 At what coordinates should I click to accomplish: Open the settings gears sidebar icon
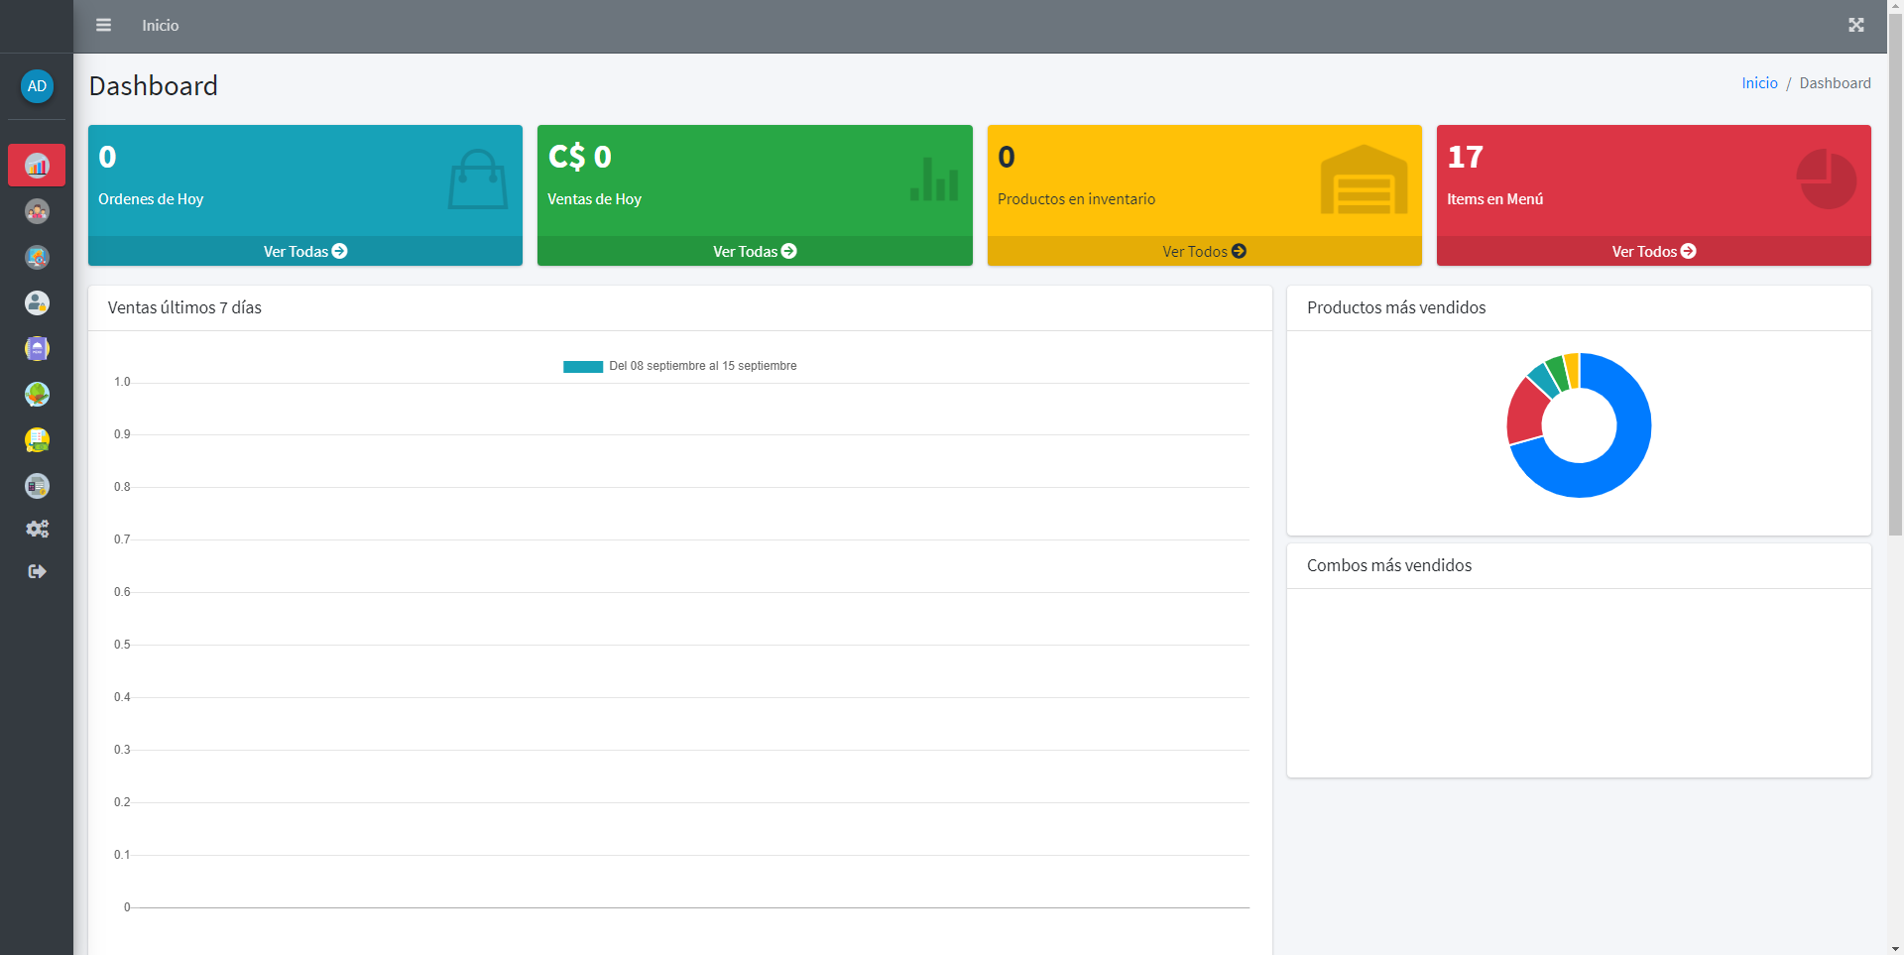point(37,529)
